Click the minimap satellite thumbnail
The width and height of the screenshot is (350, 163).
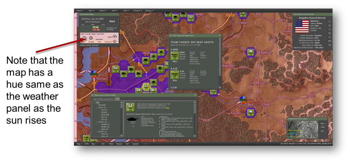(x=303, y=129)
